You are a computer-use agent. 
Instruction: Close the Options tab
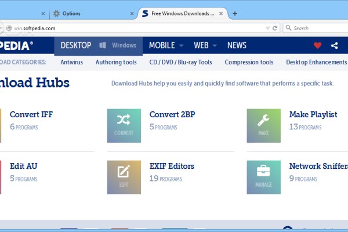pyautogui.click(x=132, y=13)
